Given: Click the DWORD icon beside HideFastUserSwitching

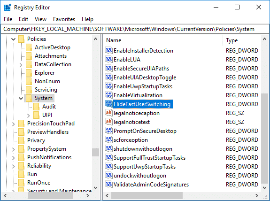Looking at the screenshot, I should coord(108,104).
